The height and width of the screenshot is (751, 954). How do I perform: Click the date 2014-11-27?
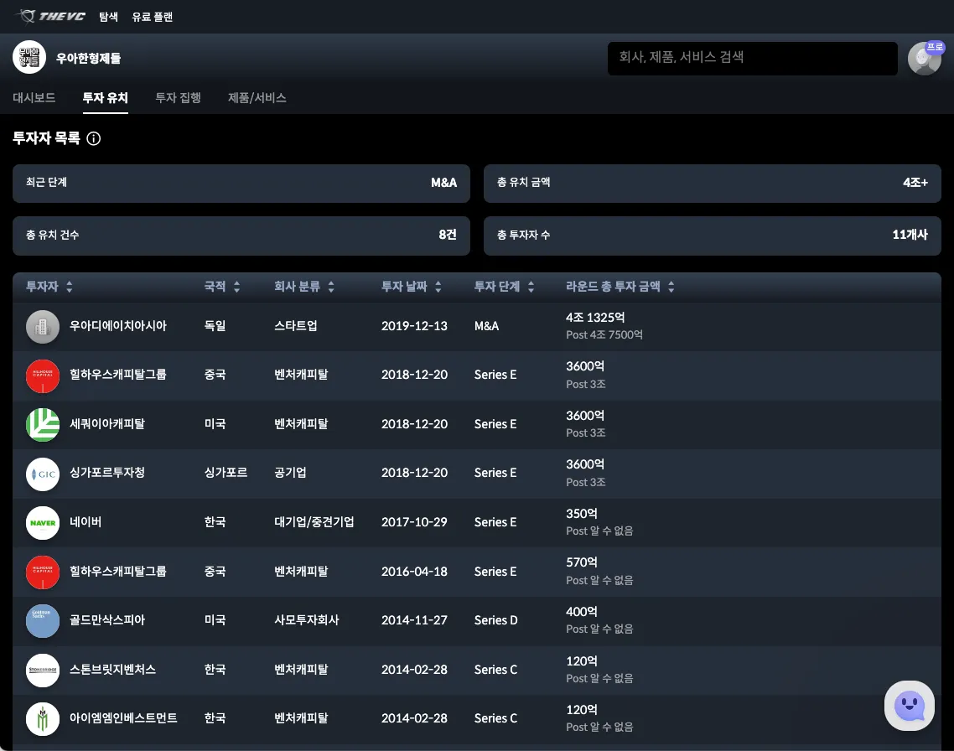click(414, 619)
